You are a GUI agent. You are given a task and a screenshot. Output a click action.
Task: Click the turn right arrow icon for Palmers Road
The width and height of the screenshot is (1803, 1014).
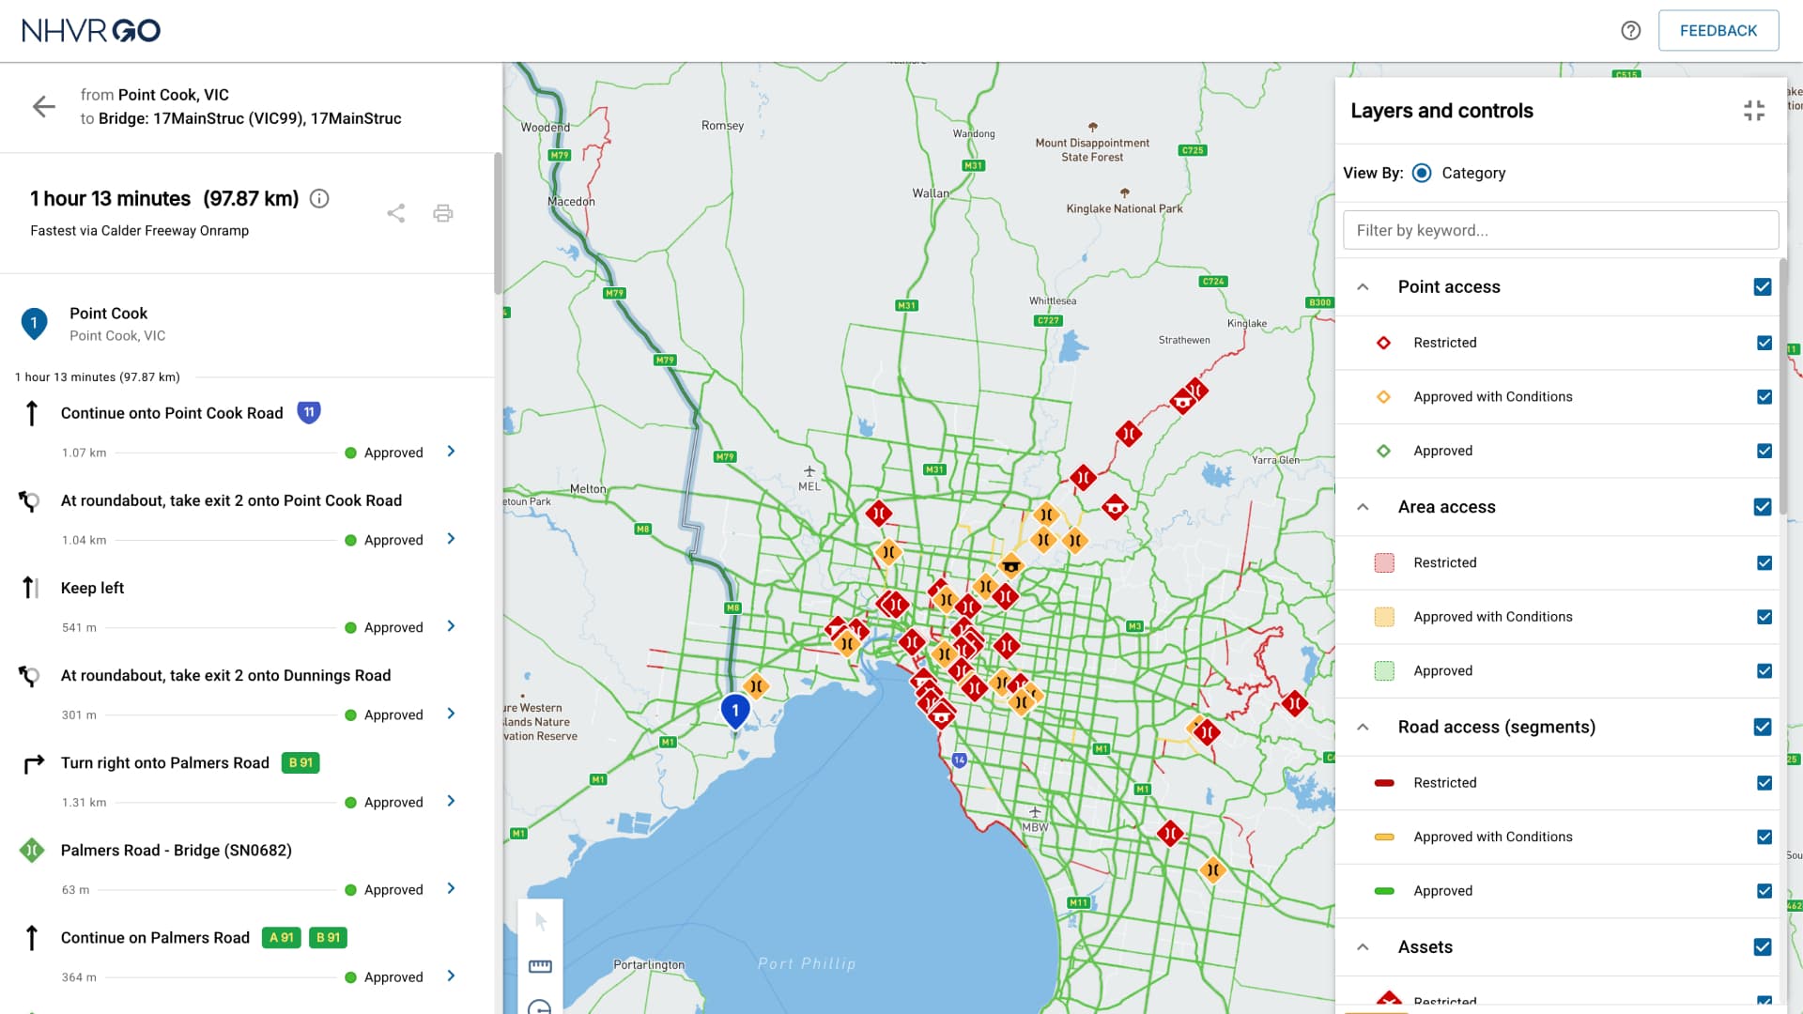click(x=33, y=764)
